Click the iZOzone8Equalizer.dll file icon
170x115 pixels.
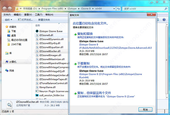[x=37, y=47]
